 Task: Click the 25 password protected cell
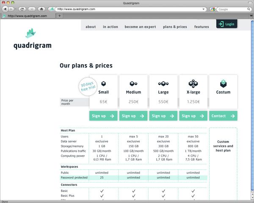(x=102, y=178)
